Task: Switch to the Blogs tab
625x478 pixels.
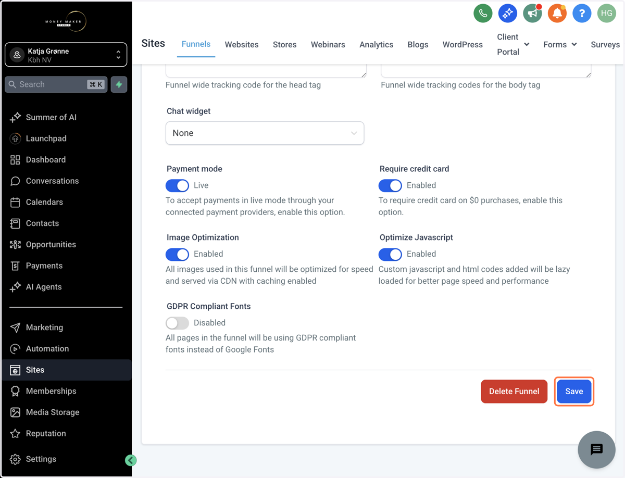Action: pos(418,45)
